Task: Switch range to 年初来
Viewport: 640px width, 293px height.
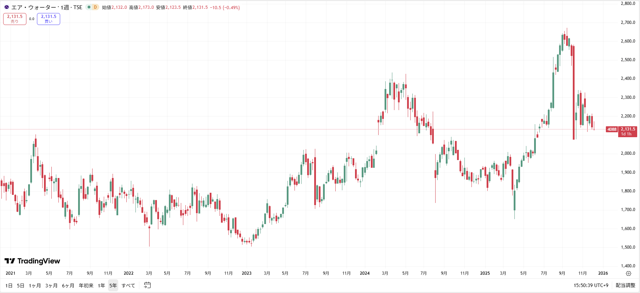Action: coord(86,286)
